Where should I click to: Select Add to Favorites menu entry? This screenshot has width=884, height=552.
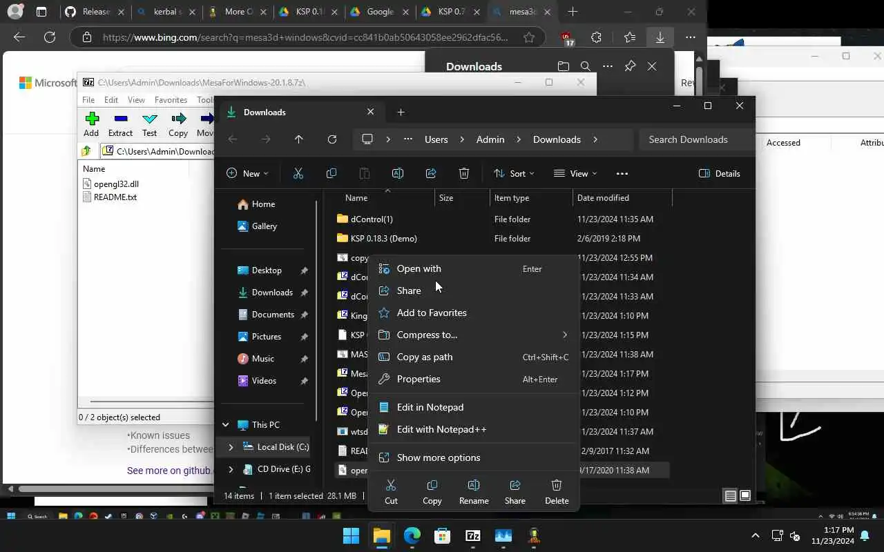click(474, 313)
